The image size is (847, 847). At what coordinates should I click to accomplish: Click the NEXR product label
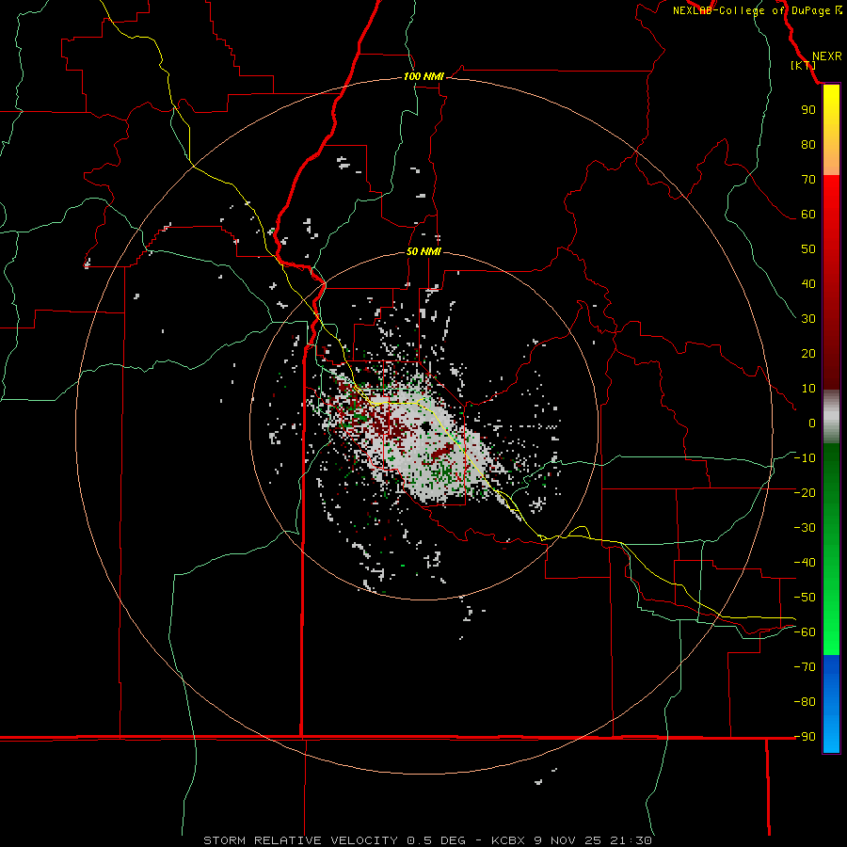[x=826, y=56]
